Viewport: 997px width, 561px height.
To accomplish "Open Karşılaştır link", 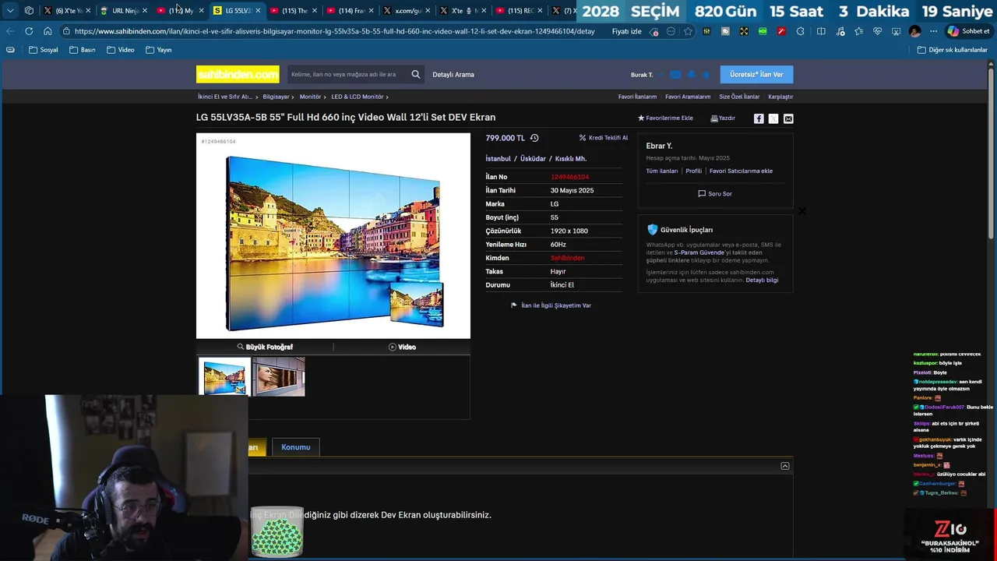I will coord(780,97).
